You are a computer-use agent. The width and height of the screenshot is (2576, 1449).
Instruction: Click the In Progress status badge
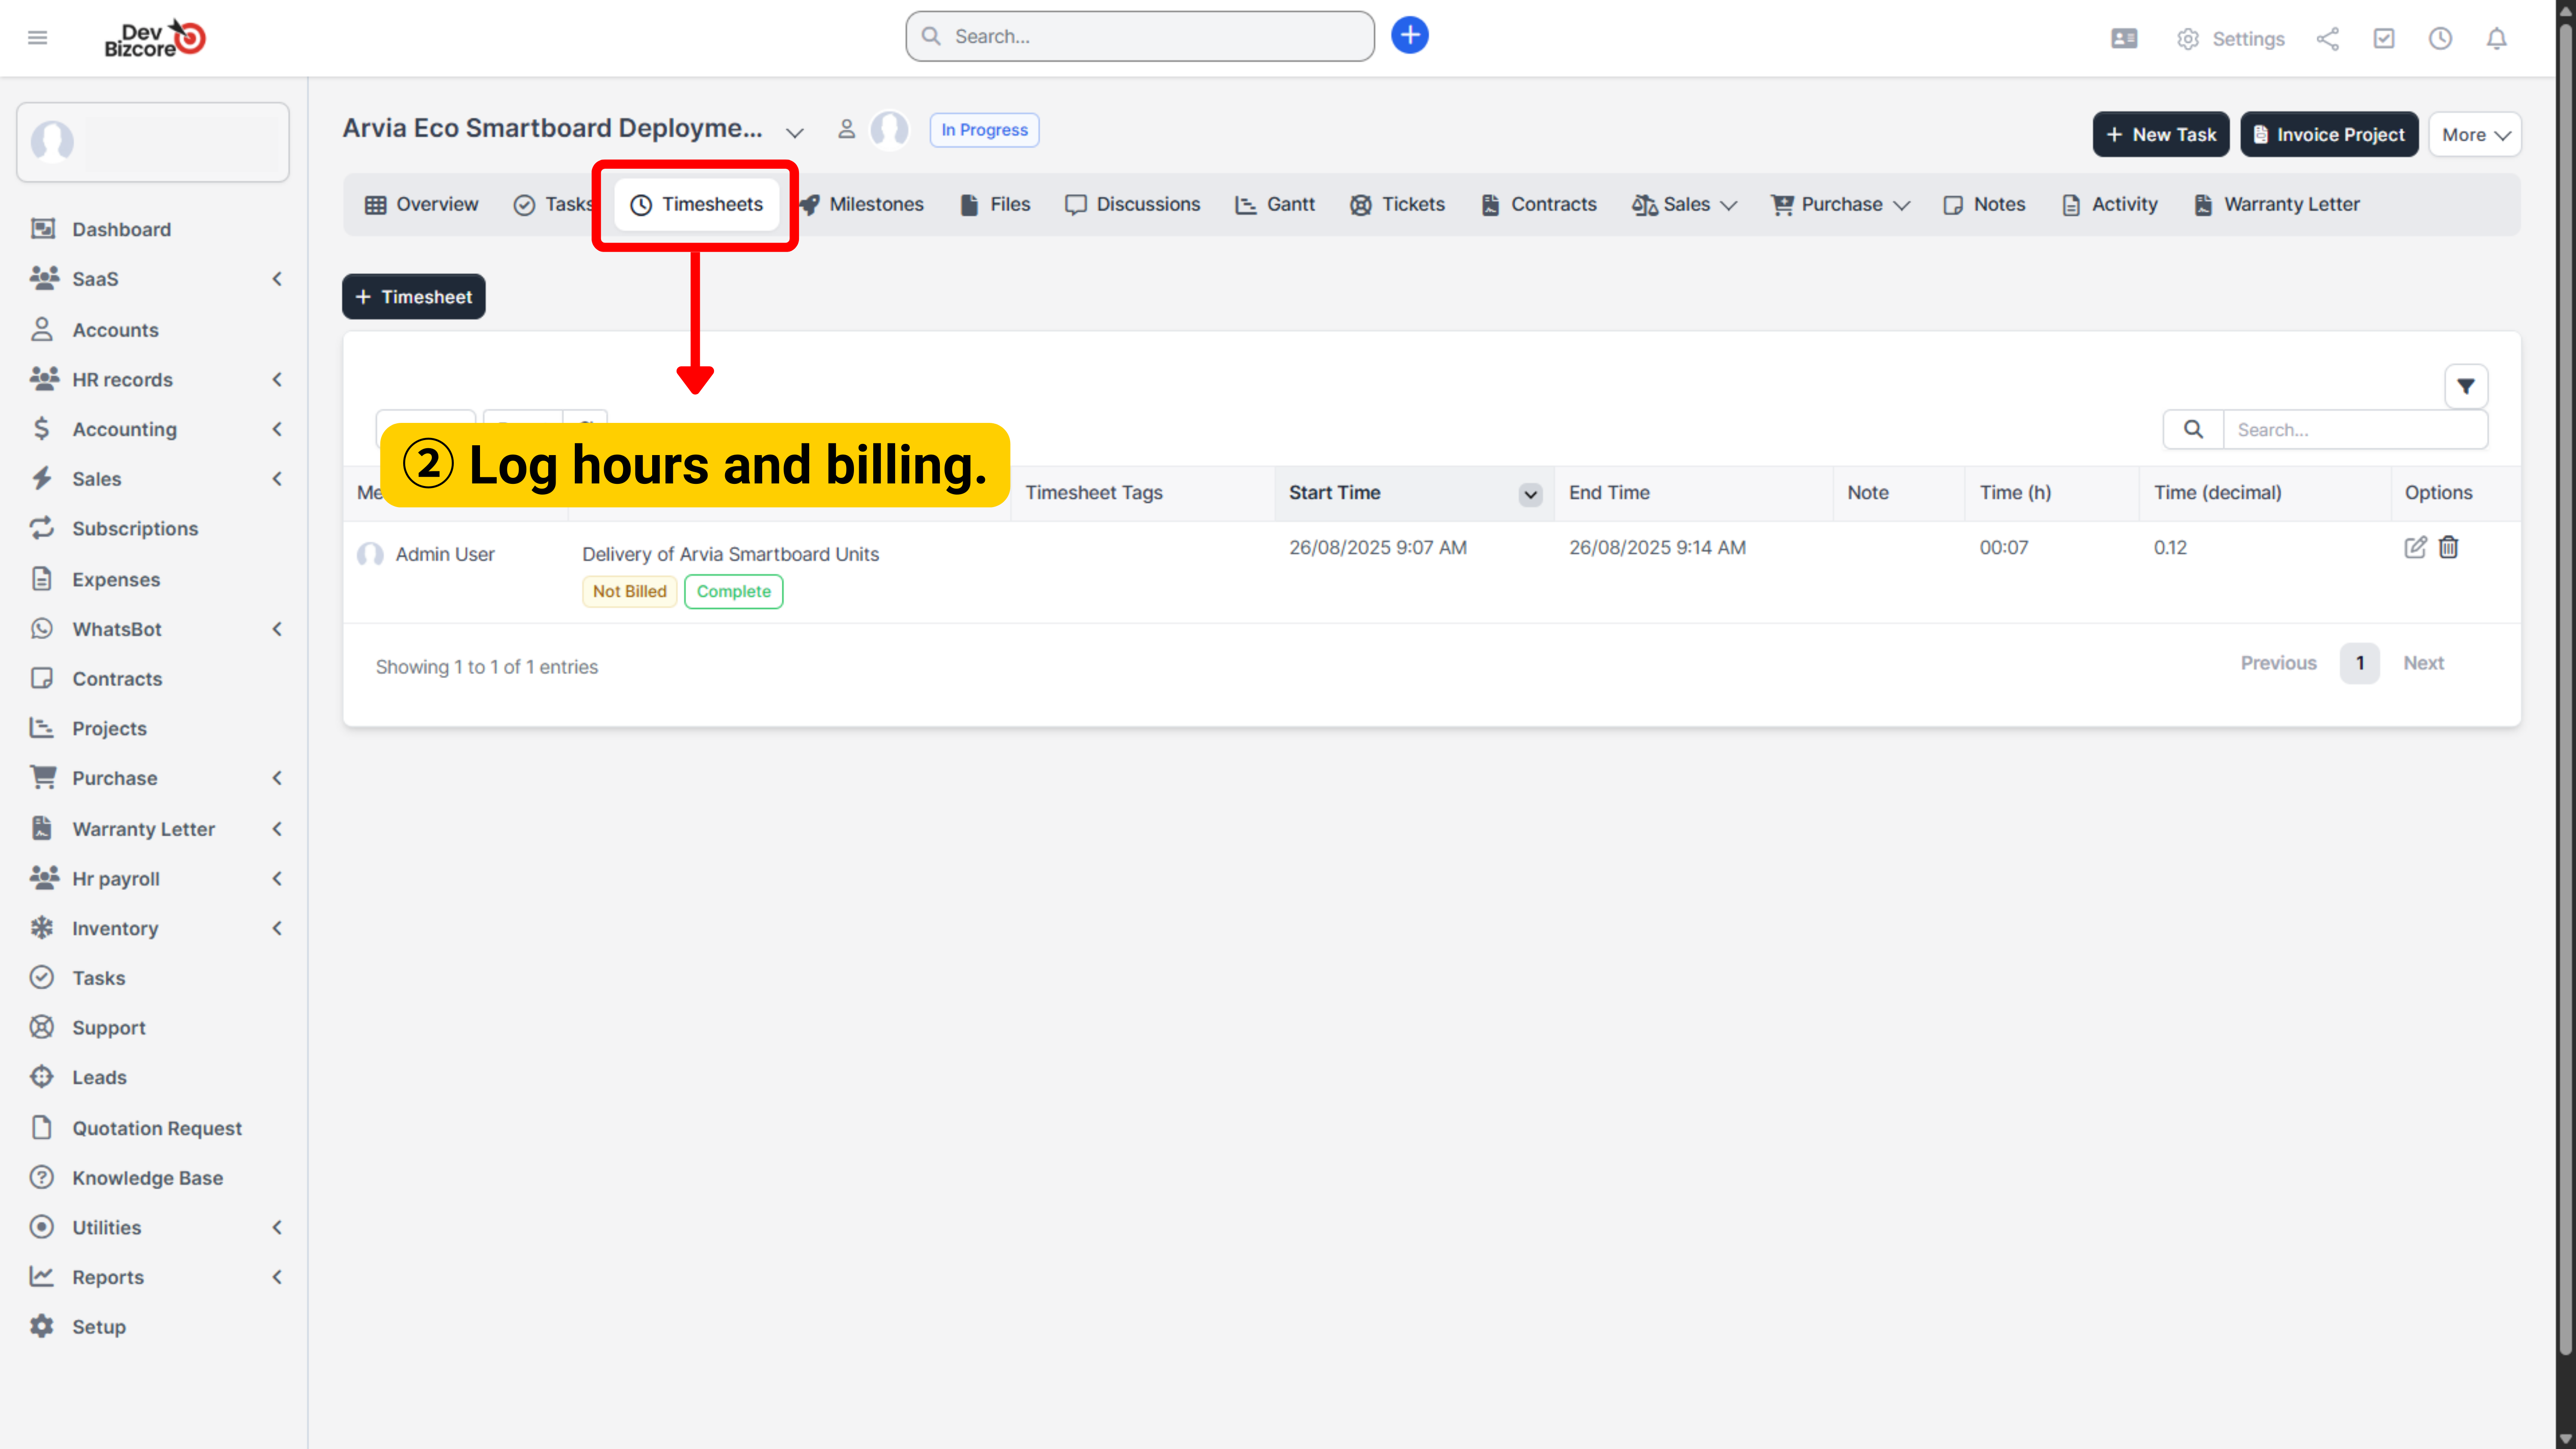tap(983, 130)
